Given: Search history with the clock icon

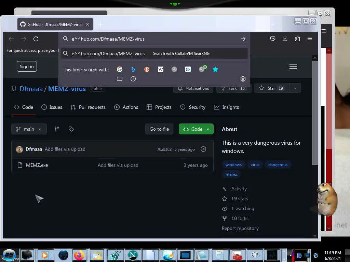Looking at the screenshot, I should click(133, 79).
